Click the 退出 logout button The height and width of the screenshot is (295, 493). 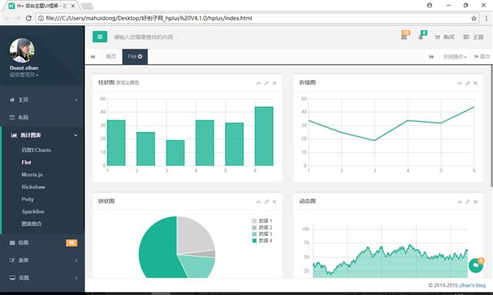pos(481,56)
